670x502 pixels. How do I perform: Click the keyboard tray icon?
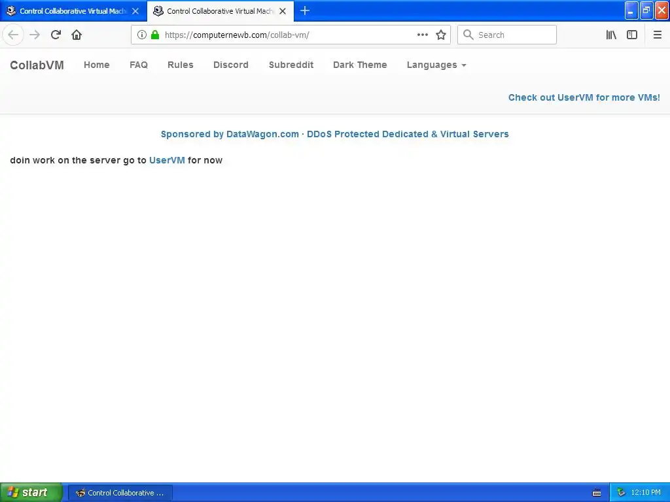tap(597, 493)
